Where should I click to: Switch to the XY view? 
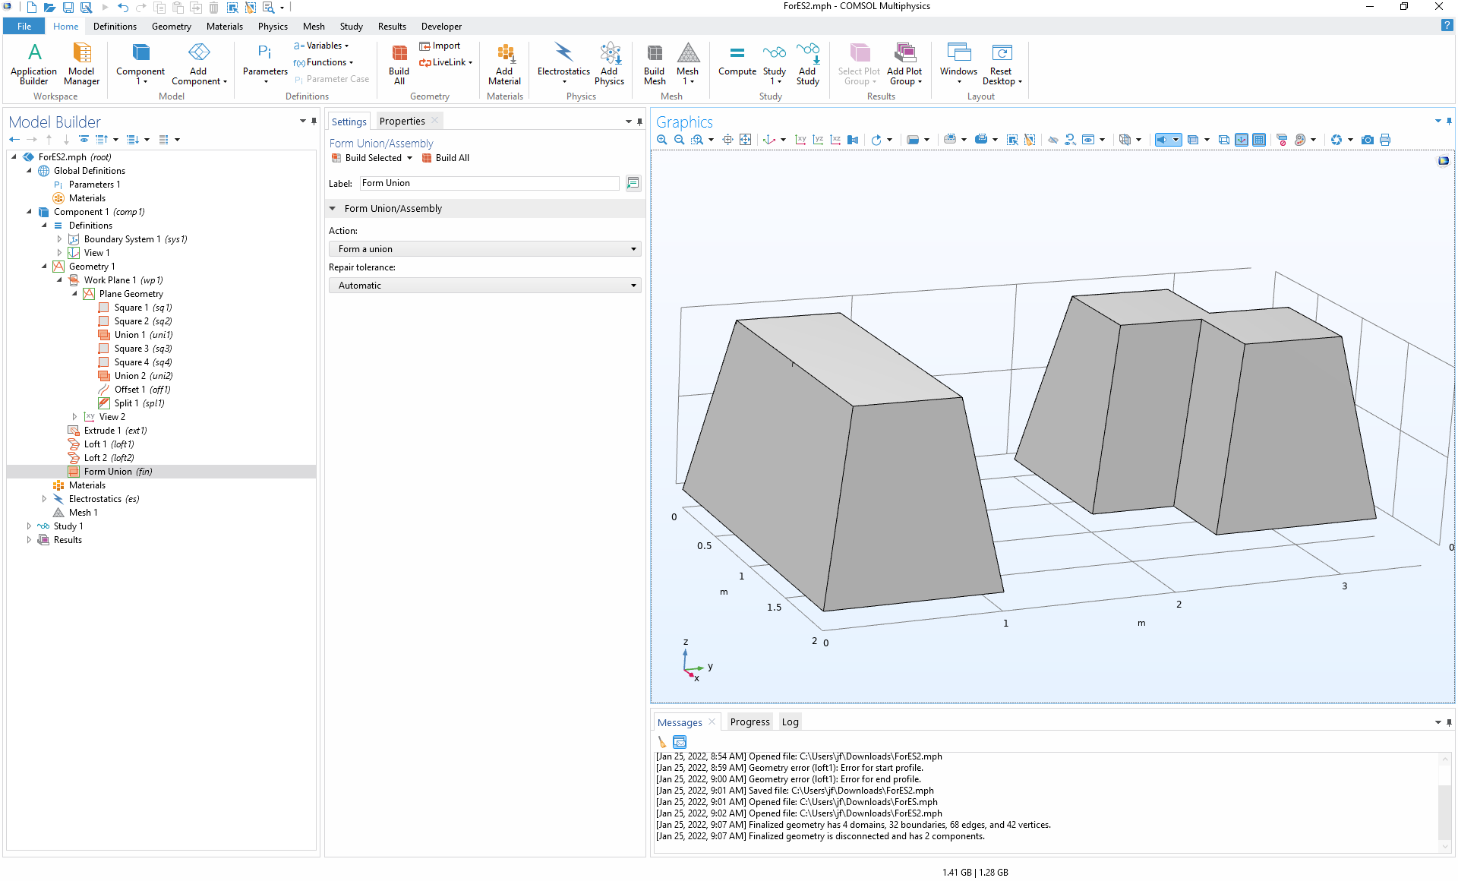coord(800,140)
